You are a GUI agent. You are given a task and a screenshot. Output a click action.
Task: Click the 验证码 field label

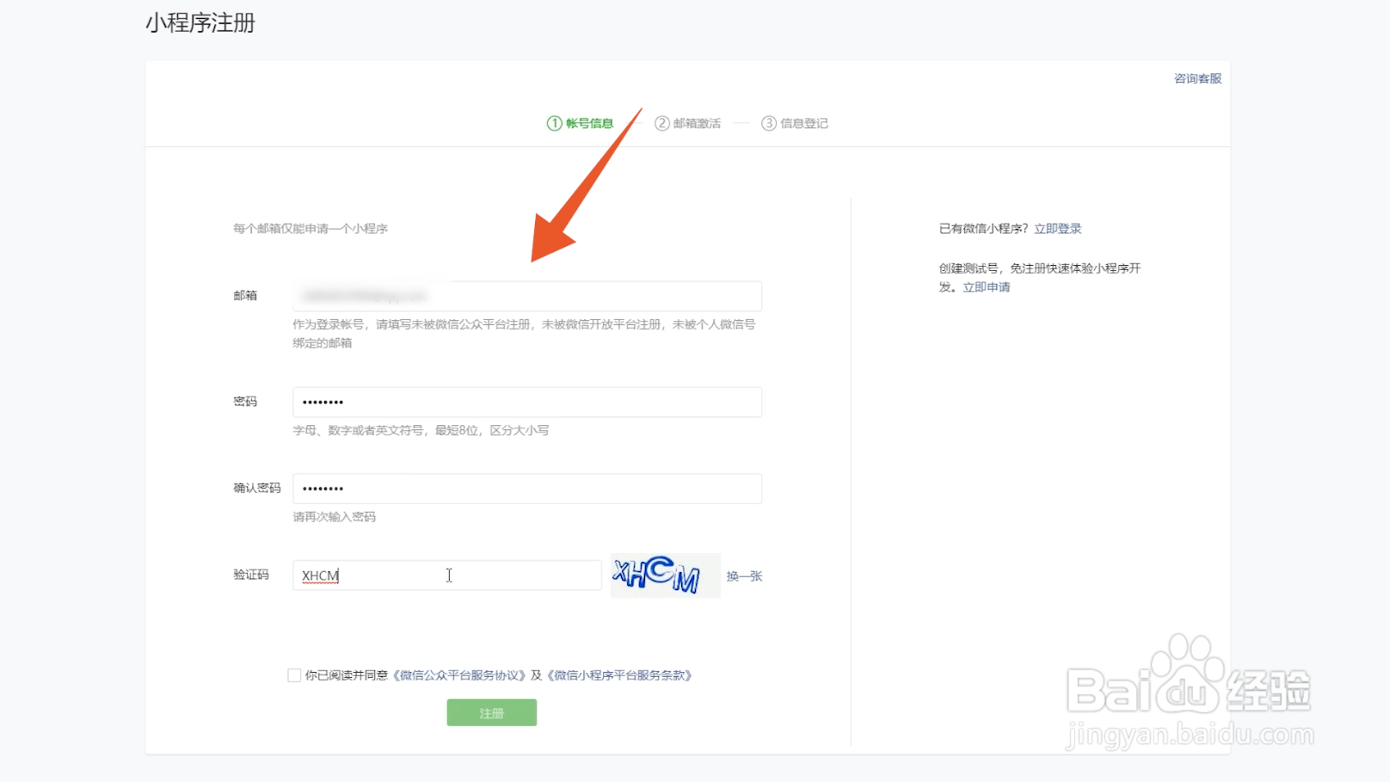coord(251,575)
